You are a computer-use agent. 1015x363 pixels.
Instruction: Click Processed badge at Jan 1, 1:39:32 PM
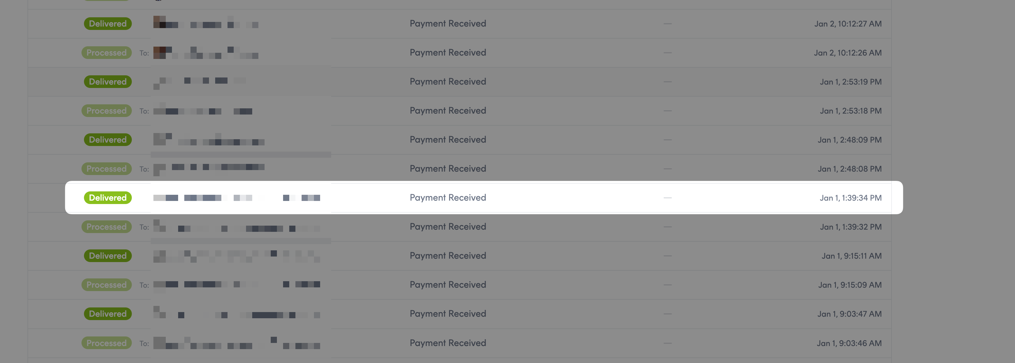[x=107, y=227]
